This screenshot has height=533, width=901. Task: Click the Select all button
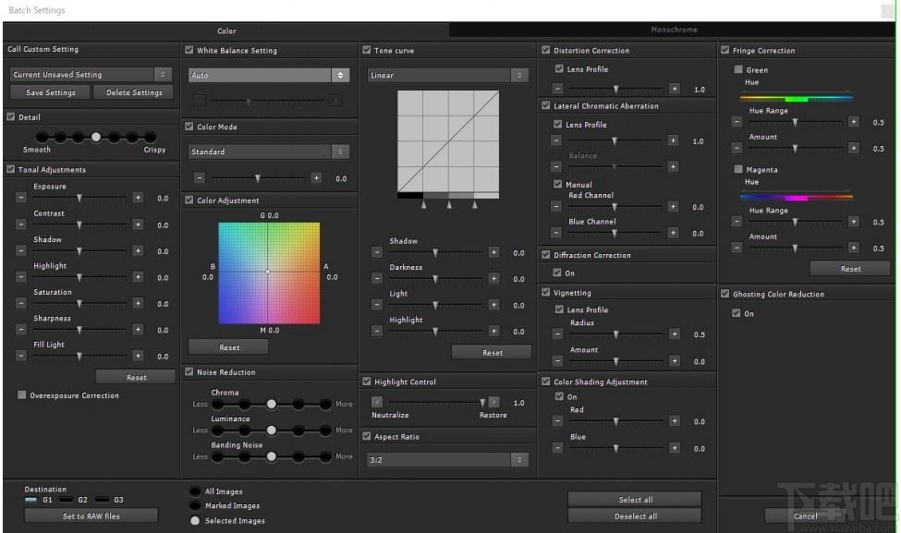click(x=635, y=500)
